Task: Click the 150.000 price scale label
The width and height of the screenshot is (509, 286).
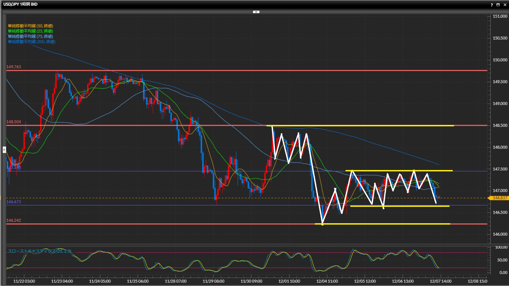Action: tap(500, 60)
